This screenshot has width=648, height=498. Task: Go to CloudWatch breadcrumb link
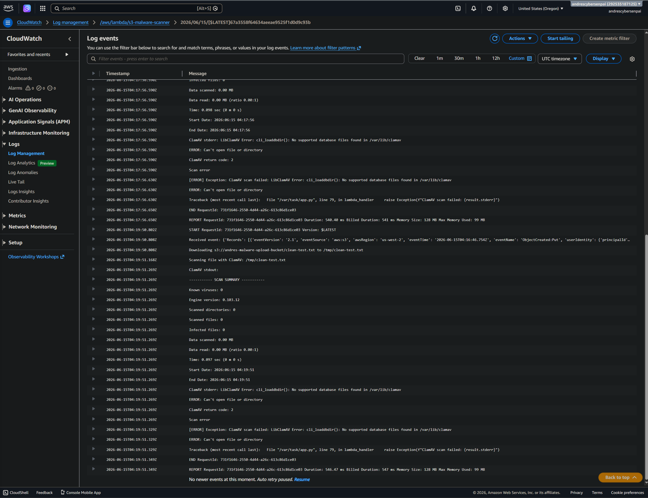(x=29, y=23)
